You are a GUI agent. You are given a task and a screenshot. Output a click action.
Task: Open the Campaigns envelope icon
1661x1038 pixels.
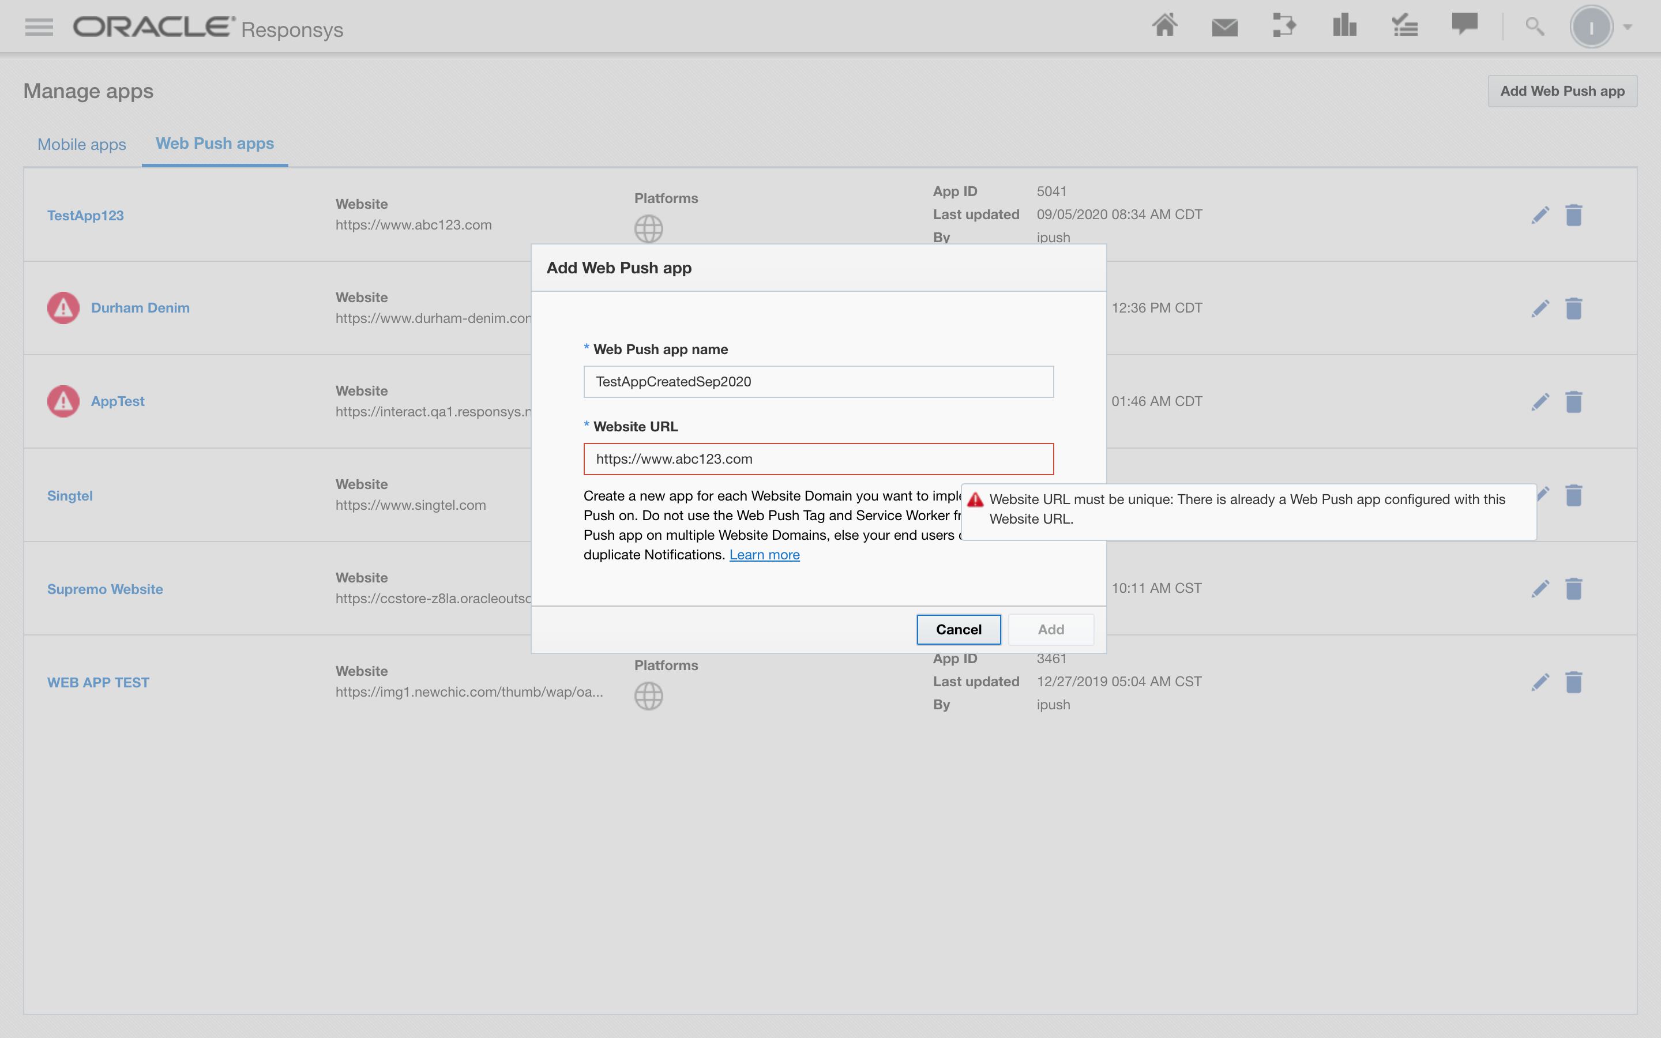coord(1224,27)
